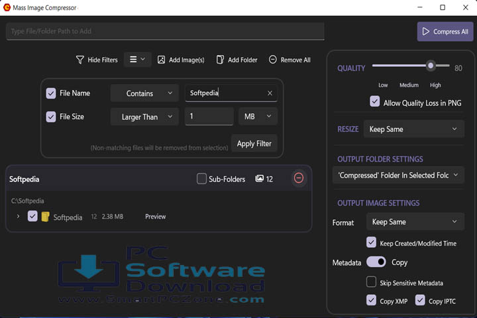Click Add Image(s)
This screenshot has height=318, width=477.
(181, 60)
